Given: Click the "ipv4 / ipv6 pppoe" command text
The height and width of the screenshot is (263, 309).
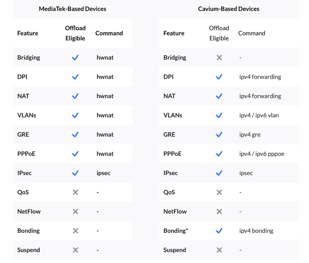Looking at the screenshot, I should coord(261,154).
